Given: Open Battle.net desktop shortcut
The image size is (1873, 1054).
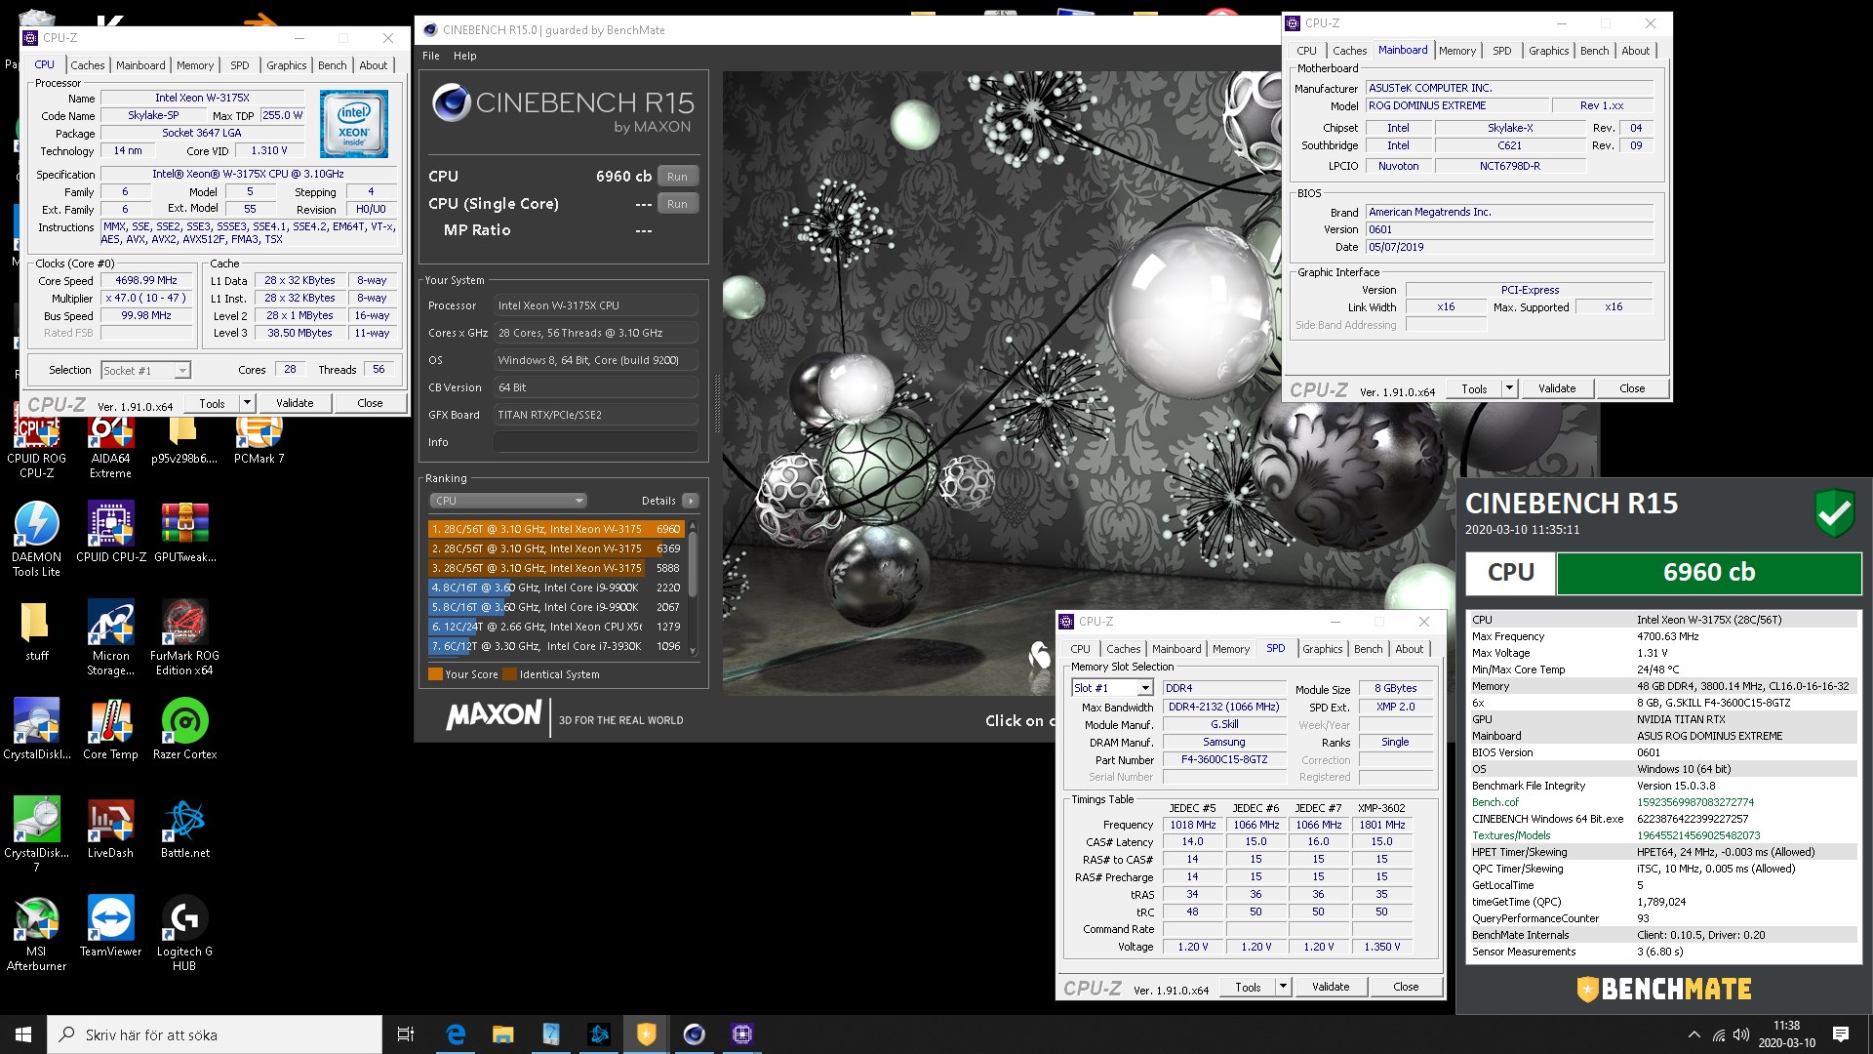Looking at the screenshot, I should click(184, 828).
